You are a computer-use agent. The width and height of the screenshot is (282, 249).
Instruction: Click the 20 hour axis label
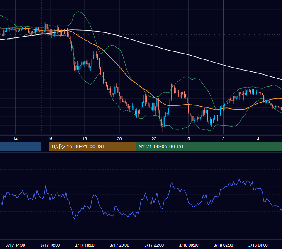pos(119,139)
